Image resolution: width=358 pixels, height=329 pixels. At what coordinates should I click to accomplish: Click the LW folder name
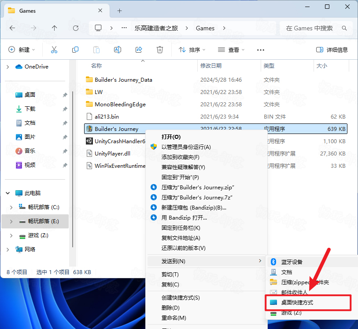click(99, 92)
